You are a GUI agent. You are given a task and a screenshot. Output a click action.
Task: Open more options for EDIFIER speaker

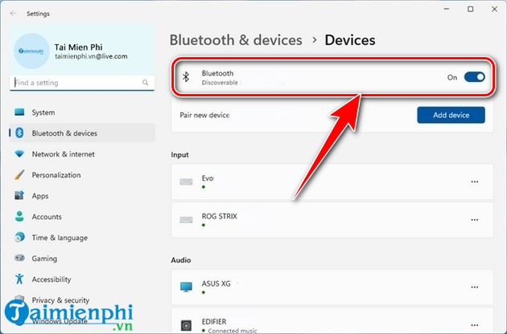474,325
